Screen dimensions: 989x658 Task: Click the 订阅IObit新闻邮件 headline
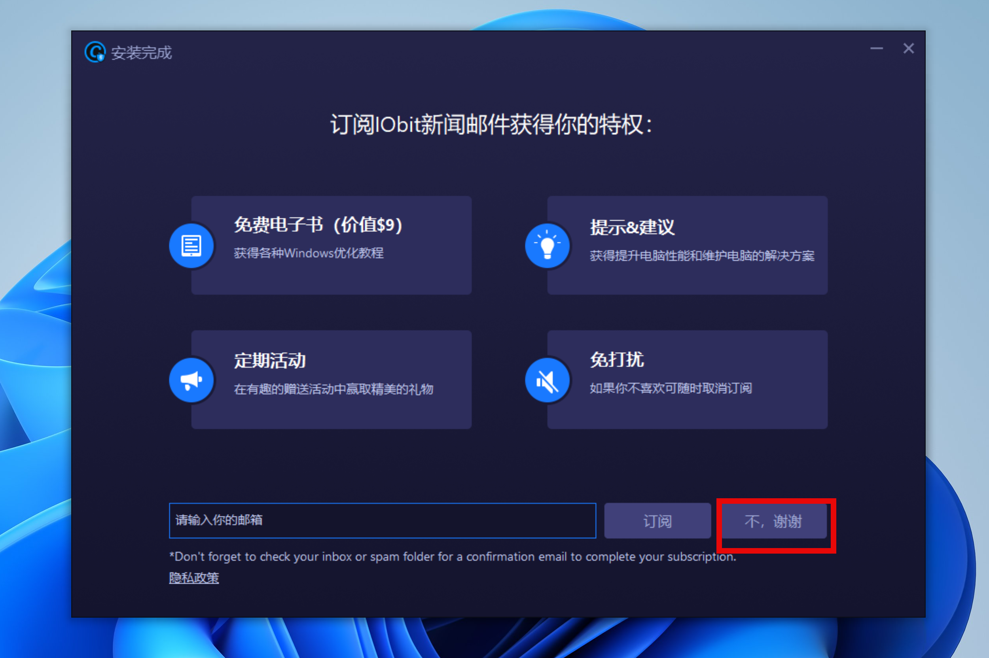pos(491,125)
